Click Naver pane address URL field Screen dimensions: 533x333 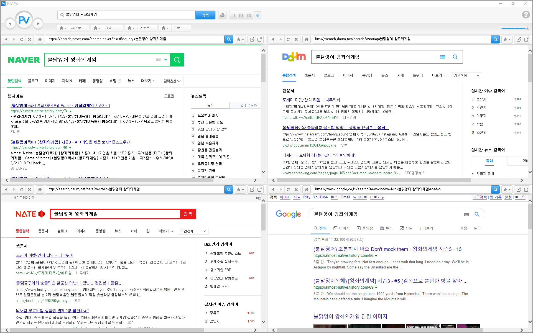(x=135, y=39)
